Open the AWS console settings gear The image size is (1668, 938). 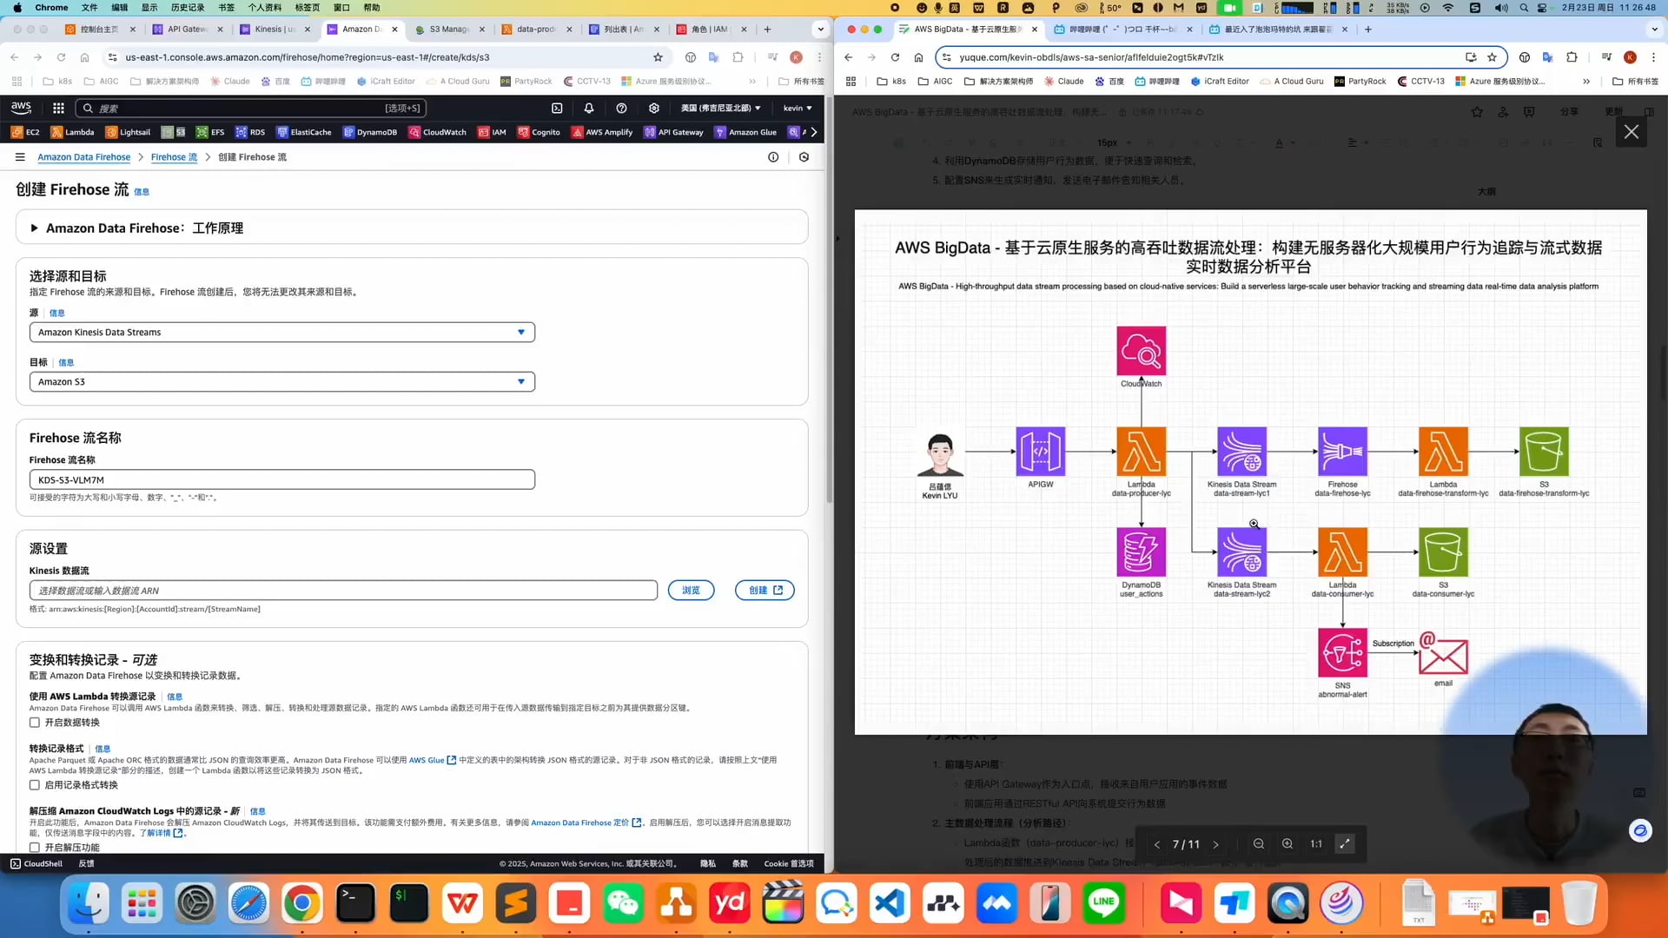[x=654, y=108]
